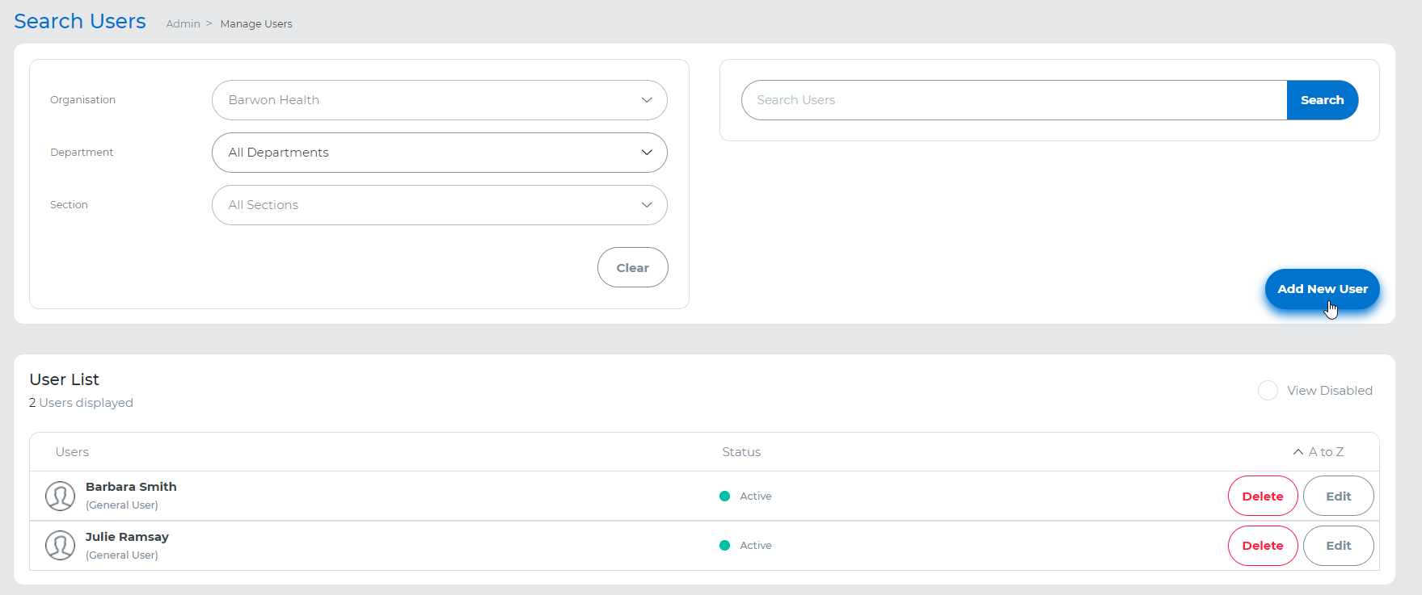The width and height of the screenshot is (1422, 595).
Task: Click the chevron arrow on the Department dropdown
Action: point(647,153)
